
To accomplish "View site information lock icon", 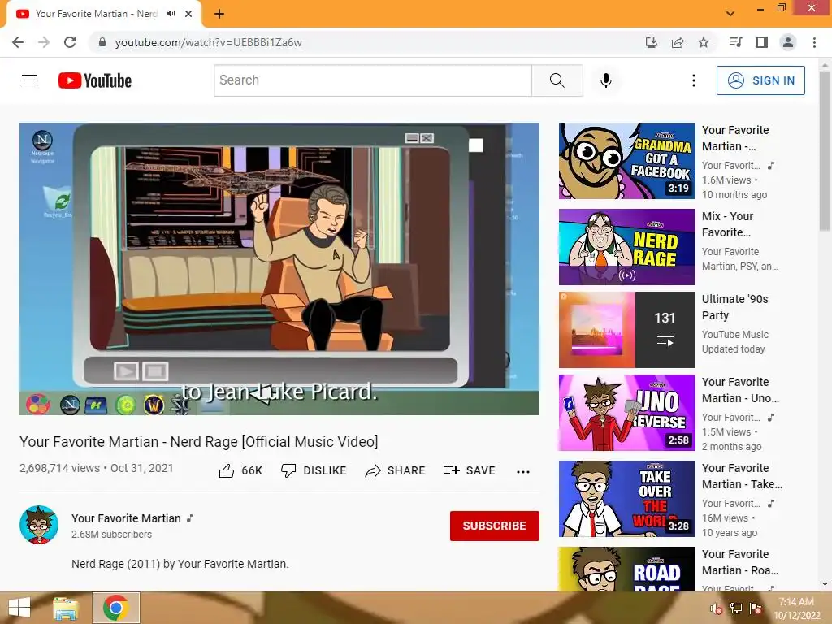I will [x=102, y=42].
